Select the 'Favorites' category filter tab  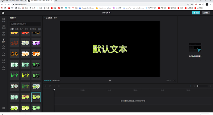pyautogui.click(x=17, y=29)
